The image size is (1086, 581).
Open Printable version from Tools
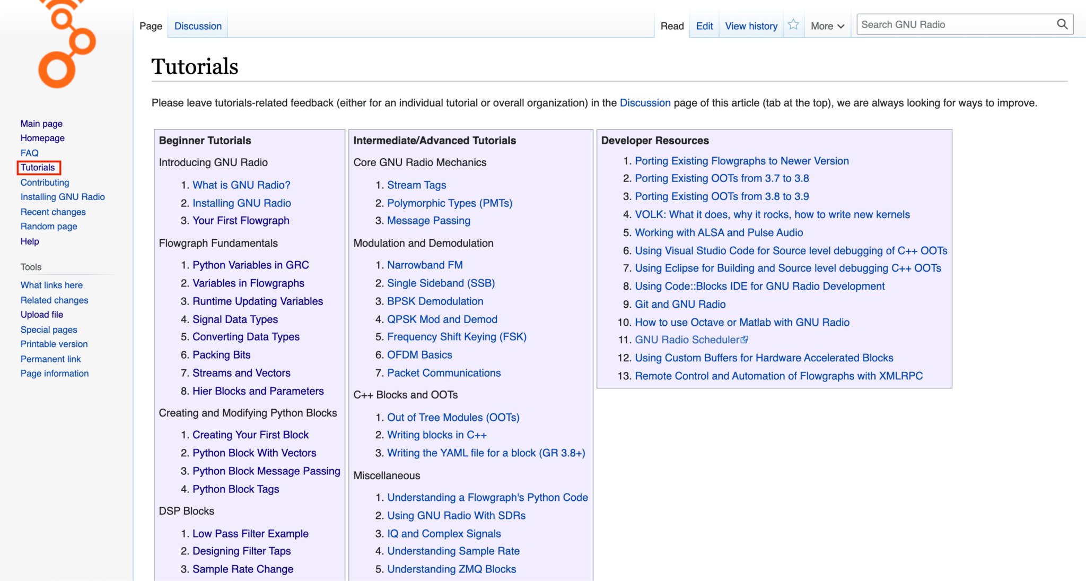(x=54, y=344)
